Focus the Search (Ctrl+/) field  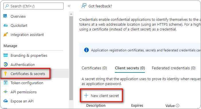point(33,6)
